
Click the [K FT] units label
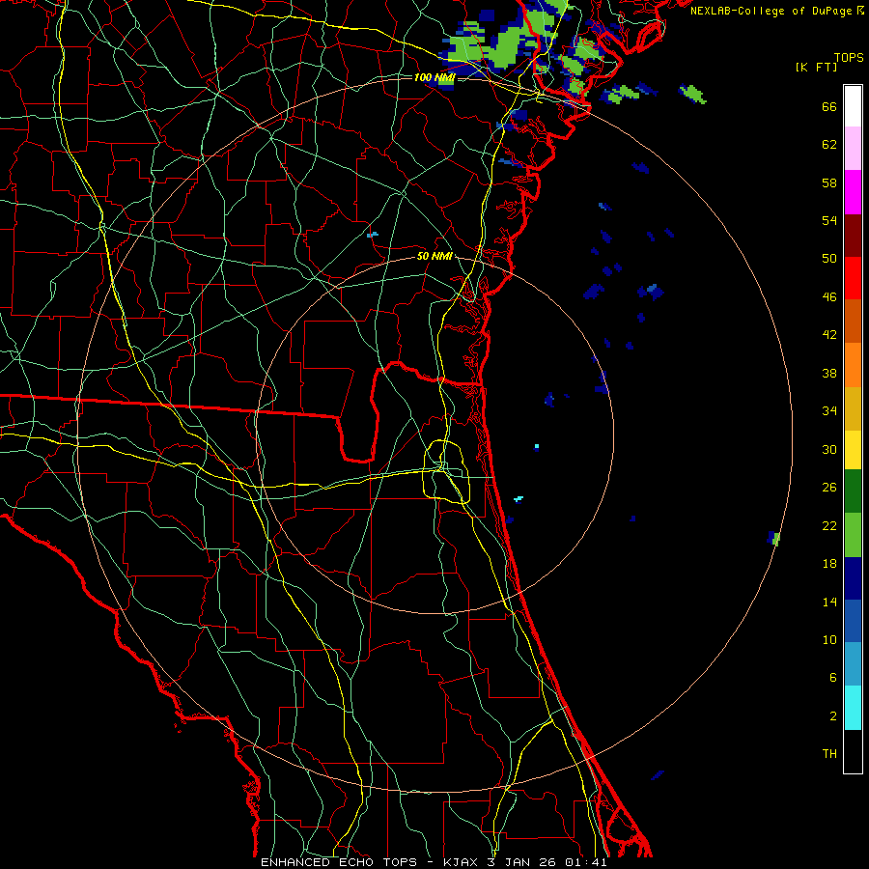pos(816,67)
